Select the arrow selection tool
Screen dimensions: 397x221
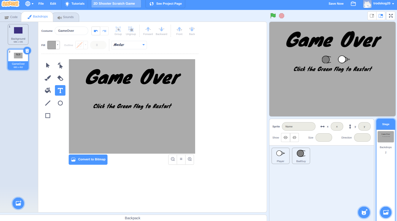coord(48,65)
